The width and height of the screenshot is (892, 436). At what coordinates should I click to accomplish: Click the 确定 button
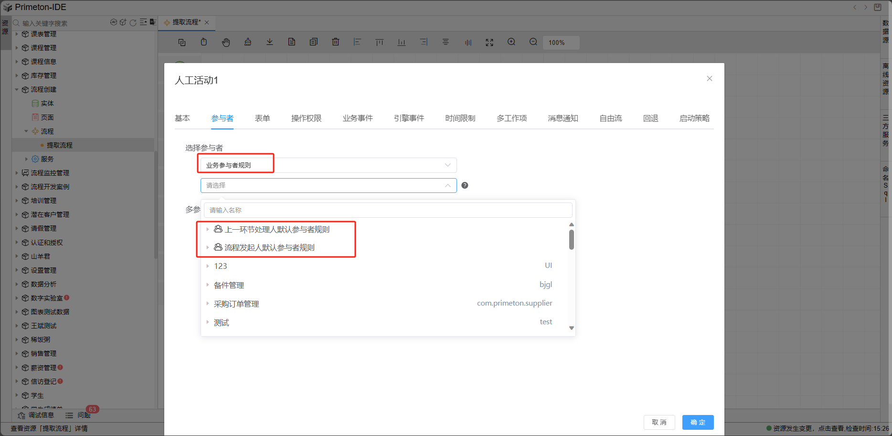tap(698, 422)
